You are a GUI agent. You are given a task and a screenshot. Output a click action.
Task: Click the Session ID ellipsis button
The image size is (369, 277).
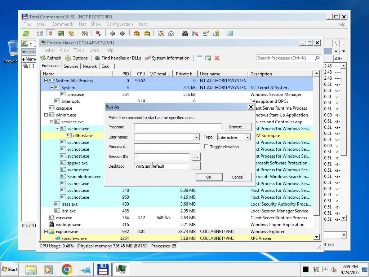(196, 157)
